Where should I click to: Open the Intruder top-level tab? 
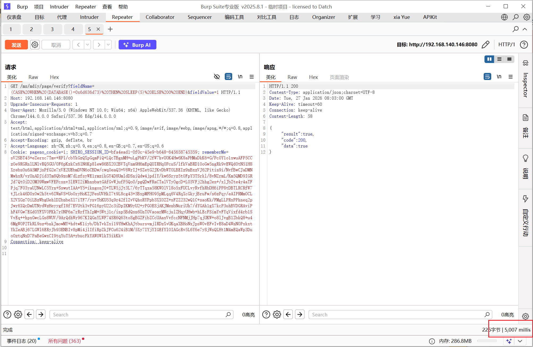89,17
